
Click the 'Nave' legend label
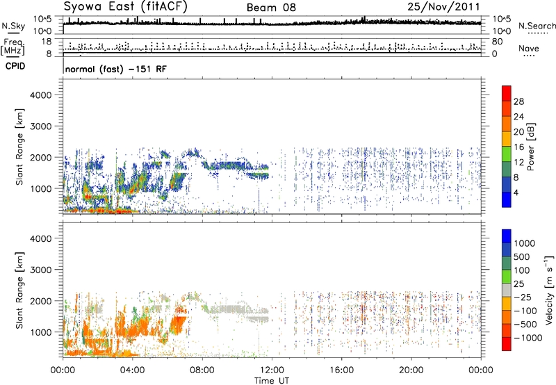click(x=528, y=49)
